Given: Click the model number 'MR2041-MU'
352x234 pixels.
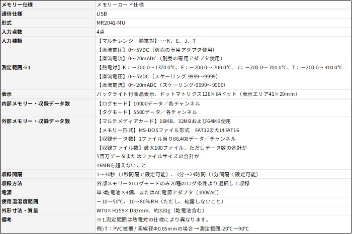Looking at the screenshot, I should [111, 23].
